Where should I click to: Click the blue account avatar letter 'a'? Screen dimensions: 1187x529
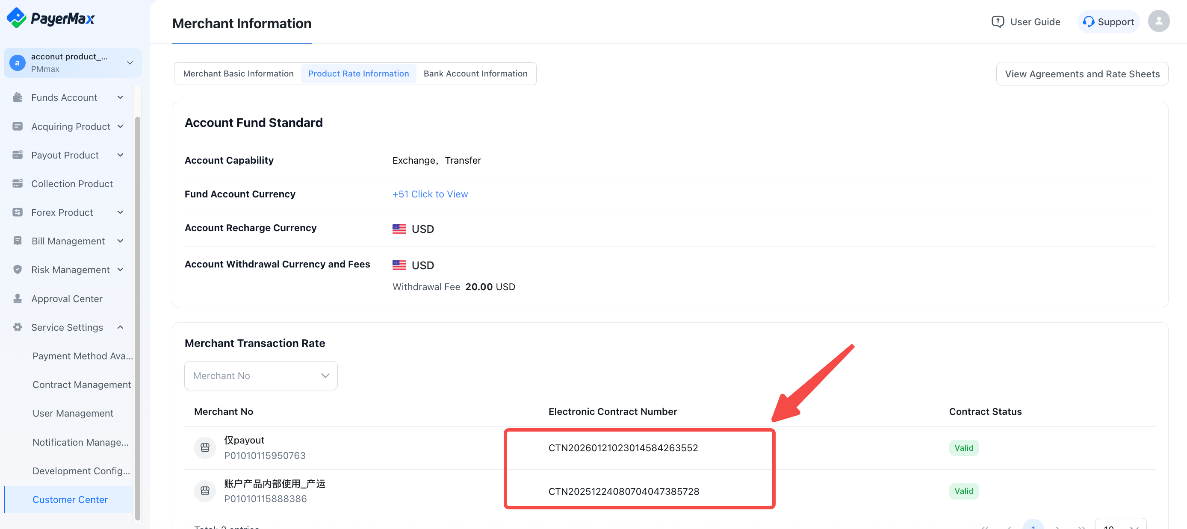click(18, 63)
